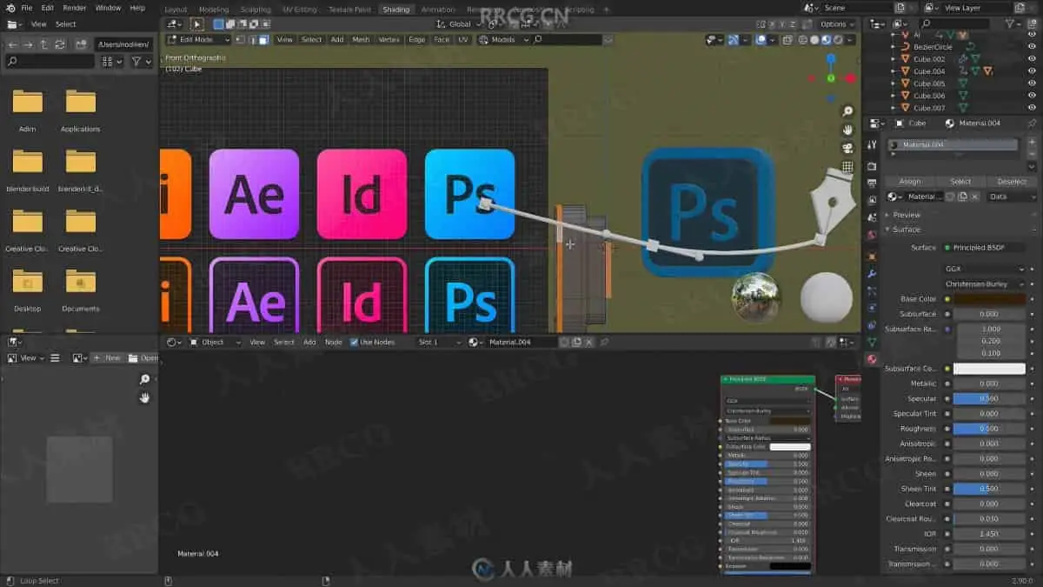
Task: Unlink material in node editor header
Action: click(590, 343)
